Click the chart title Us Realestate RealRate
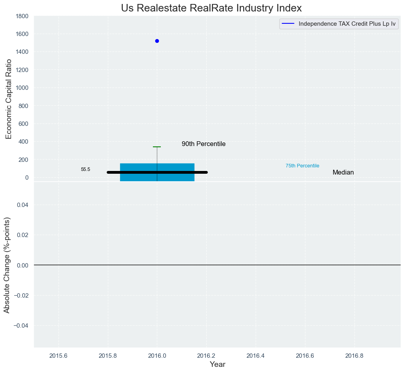This screenshot has height=372, width=405. (211, 8)
